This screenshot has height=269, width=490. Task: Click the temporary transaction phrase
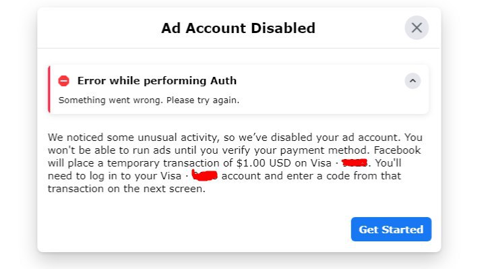(163, 163)
